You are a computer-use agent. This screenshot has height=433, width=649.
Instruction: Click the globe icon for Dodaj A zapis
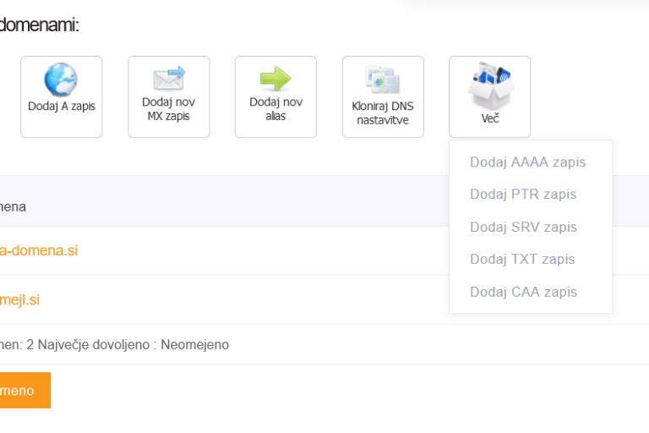click(61, 79)
